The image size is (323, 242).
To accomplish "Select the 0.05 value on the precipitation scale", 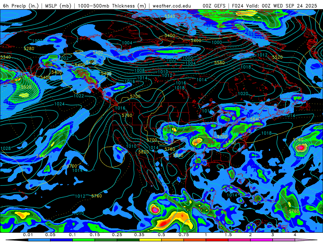I will tap(50, 235).
